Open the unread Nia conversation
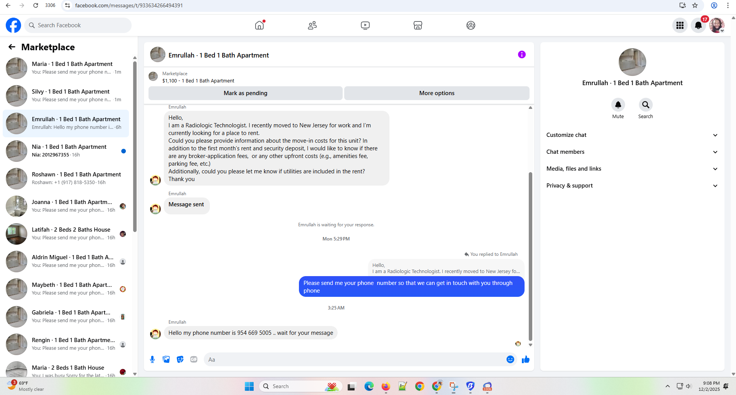Image resolution: width=736 pixels, height=395 pixels. pos(66,151)
